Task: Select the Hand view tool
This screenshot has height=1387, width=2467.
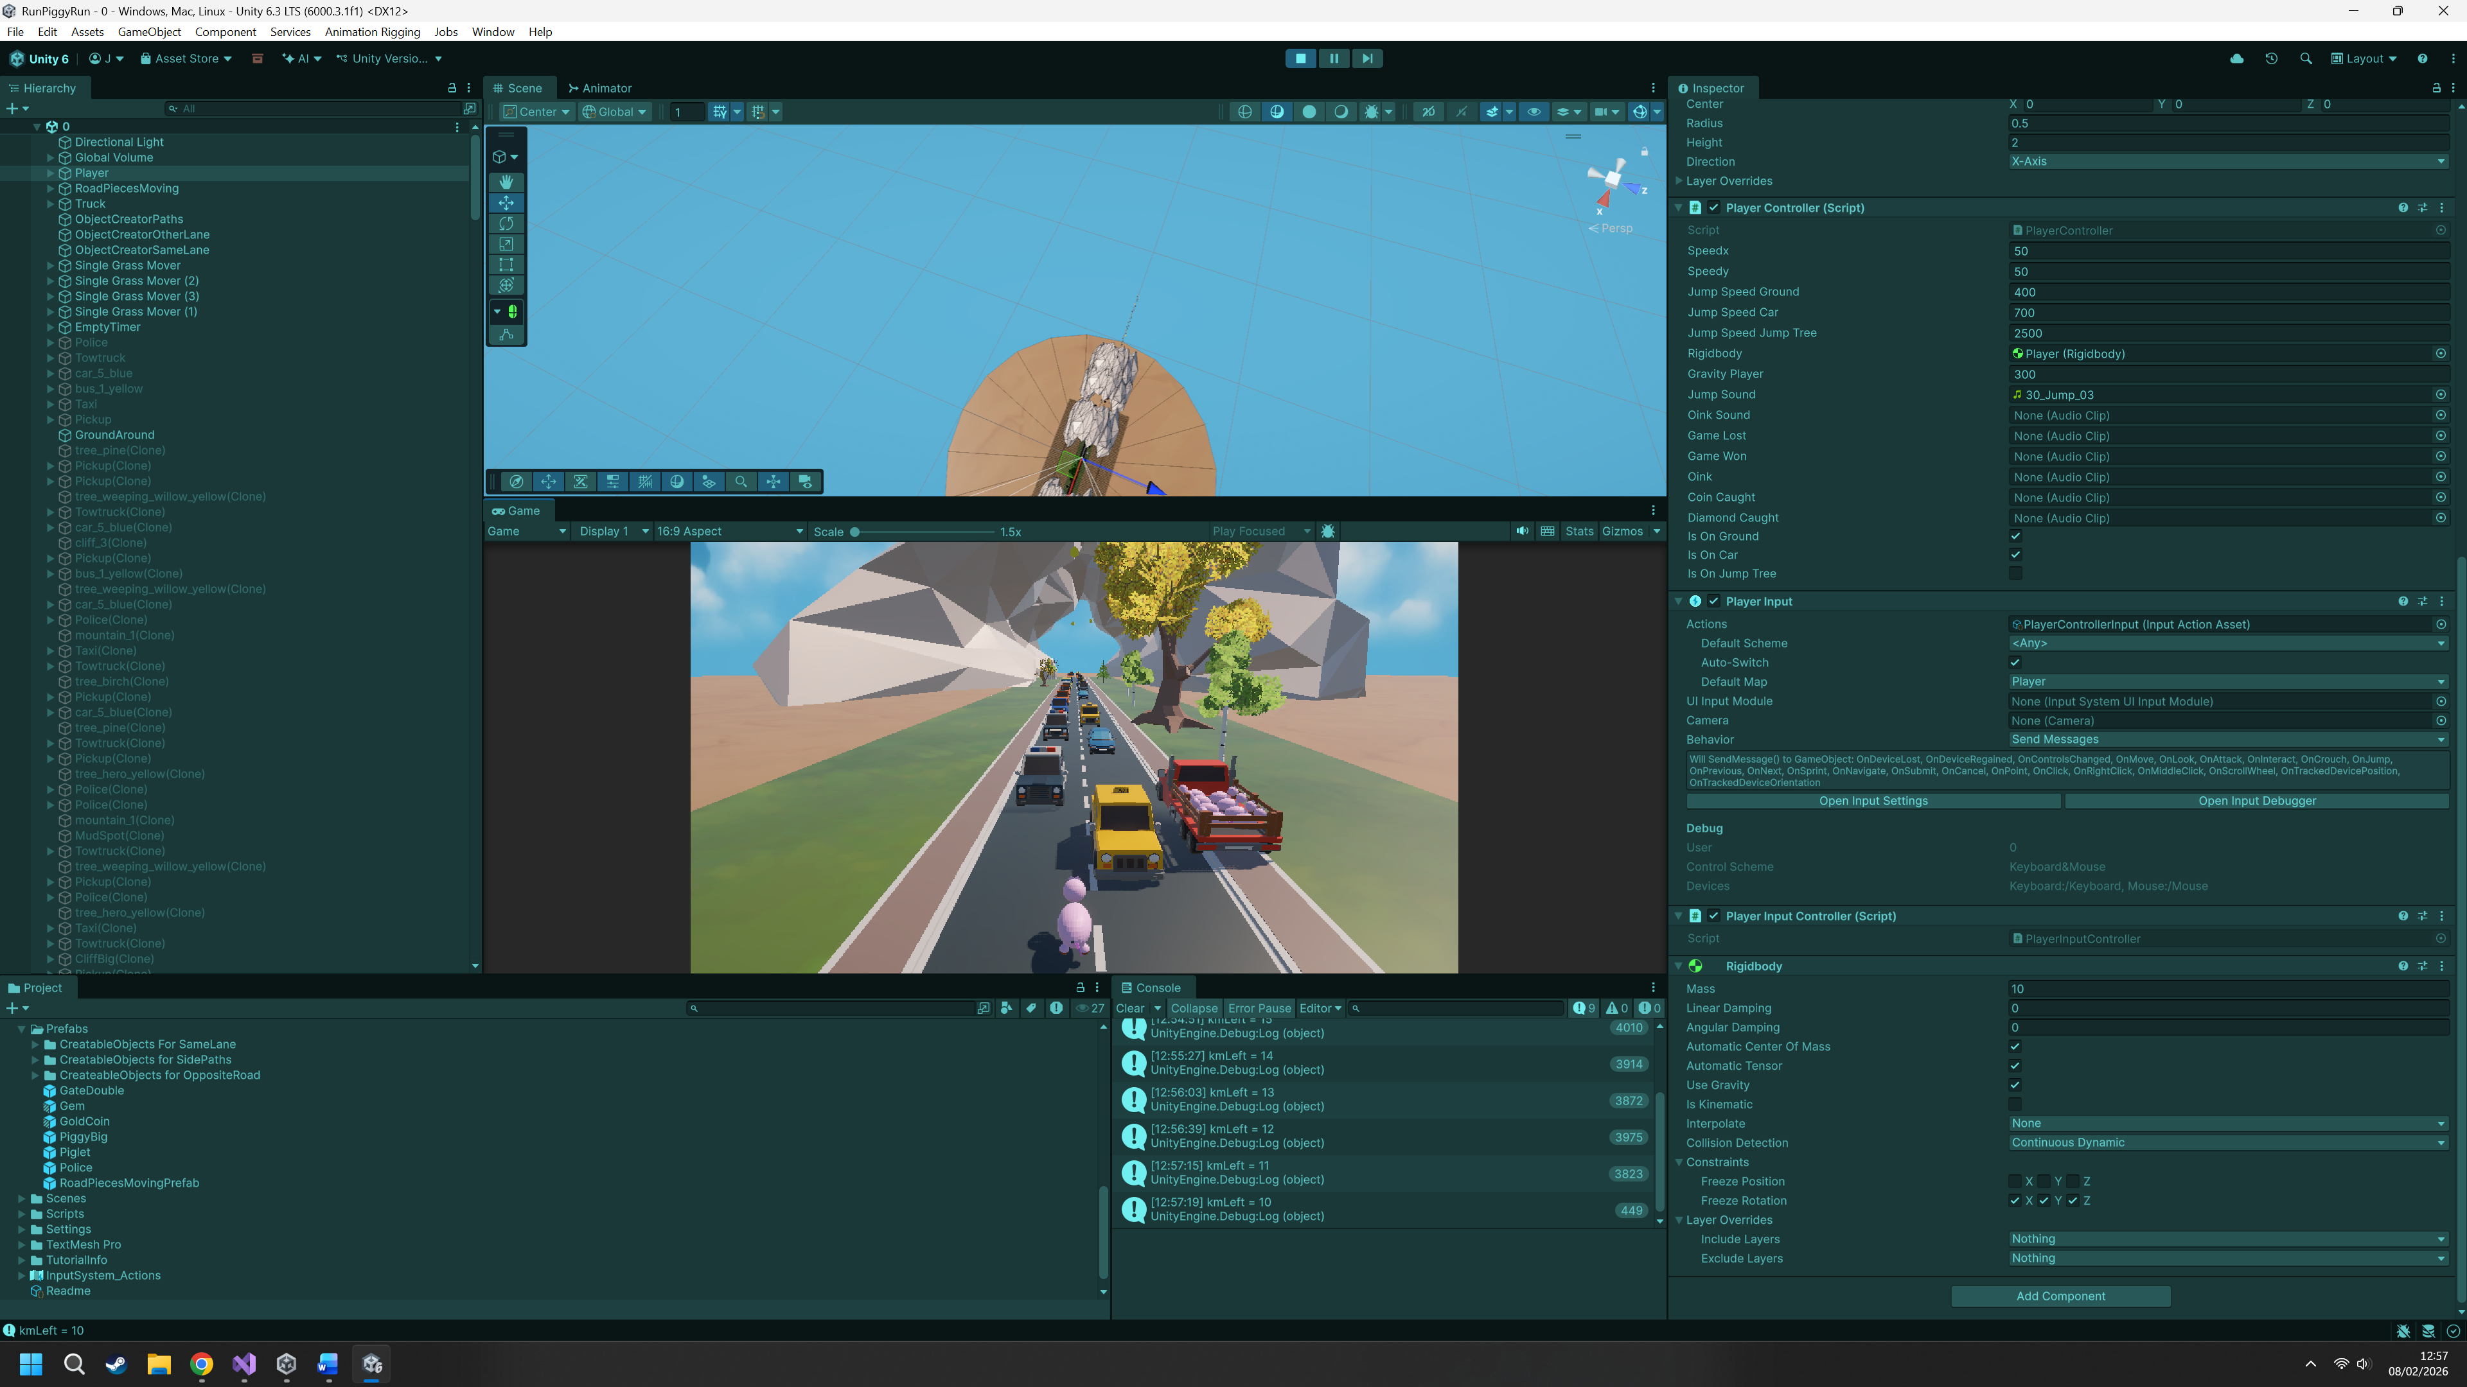Action: (x=506, y=182)
